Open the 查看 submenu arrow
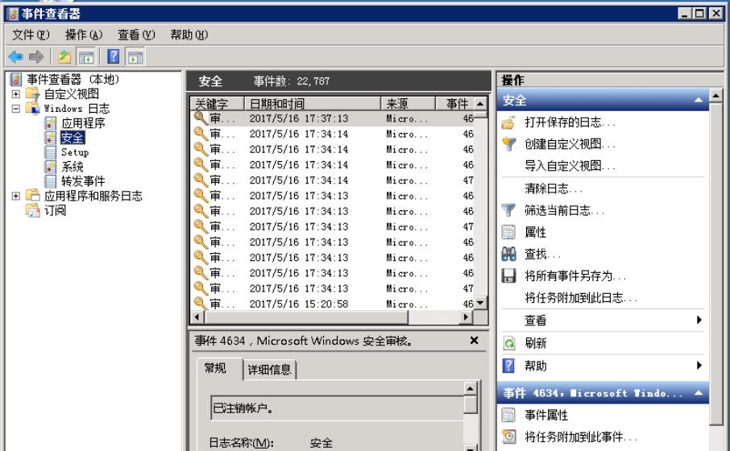 click(699, 320)
